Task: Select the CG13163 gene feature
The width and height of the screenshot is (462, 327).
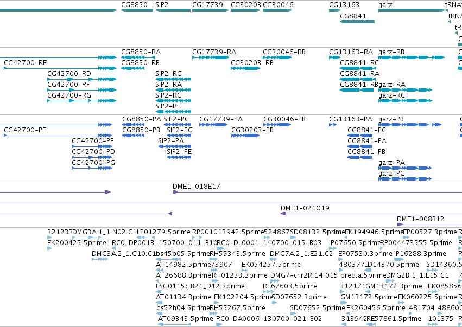Action: (x=335, y=10)
